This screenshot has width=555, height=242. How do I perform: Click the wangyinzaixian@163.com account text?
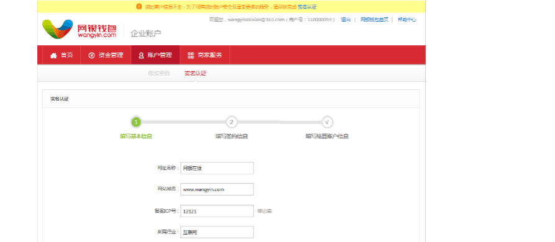(x=256, y=20)
